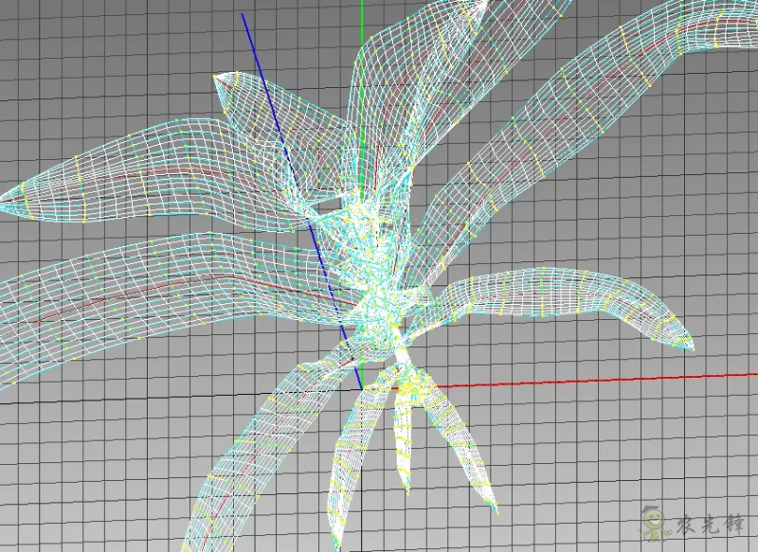Click the 农先锋 watermark text
Screen dimensions: 758x552
(x=706, y=523)
